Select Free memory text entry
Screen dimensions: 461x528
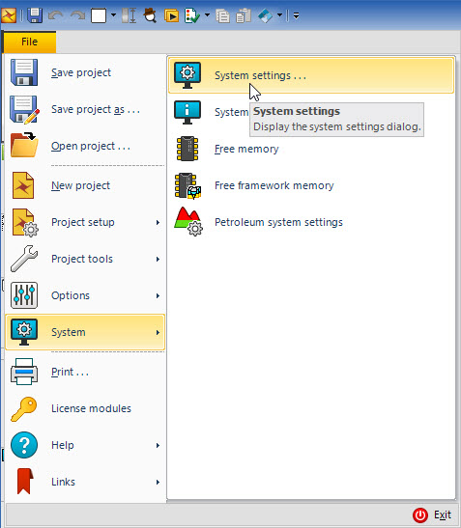246,149
